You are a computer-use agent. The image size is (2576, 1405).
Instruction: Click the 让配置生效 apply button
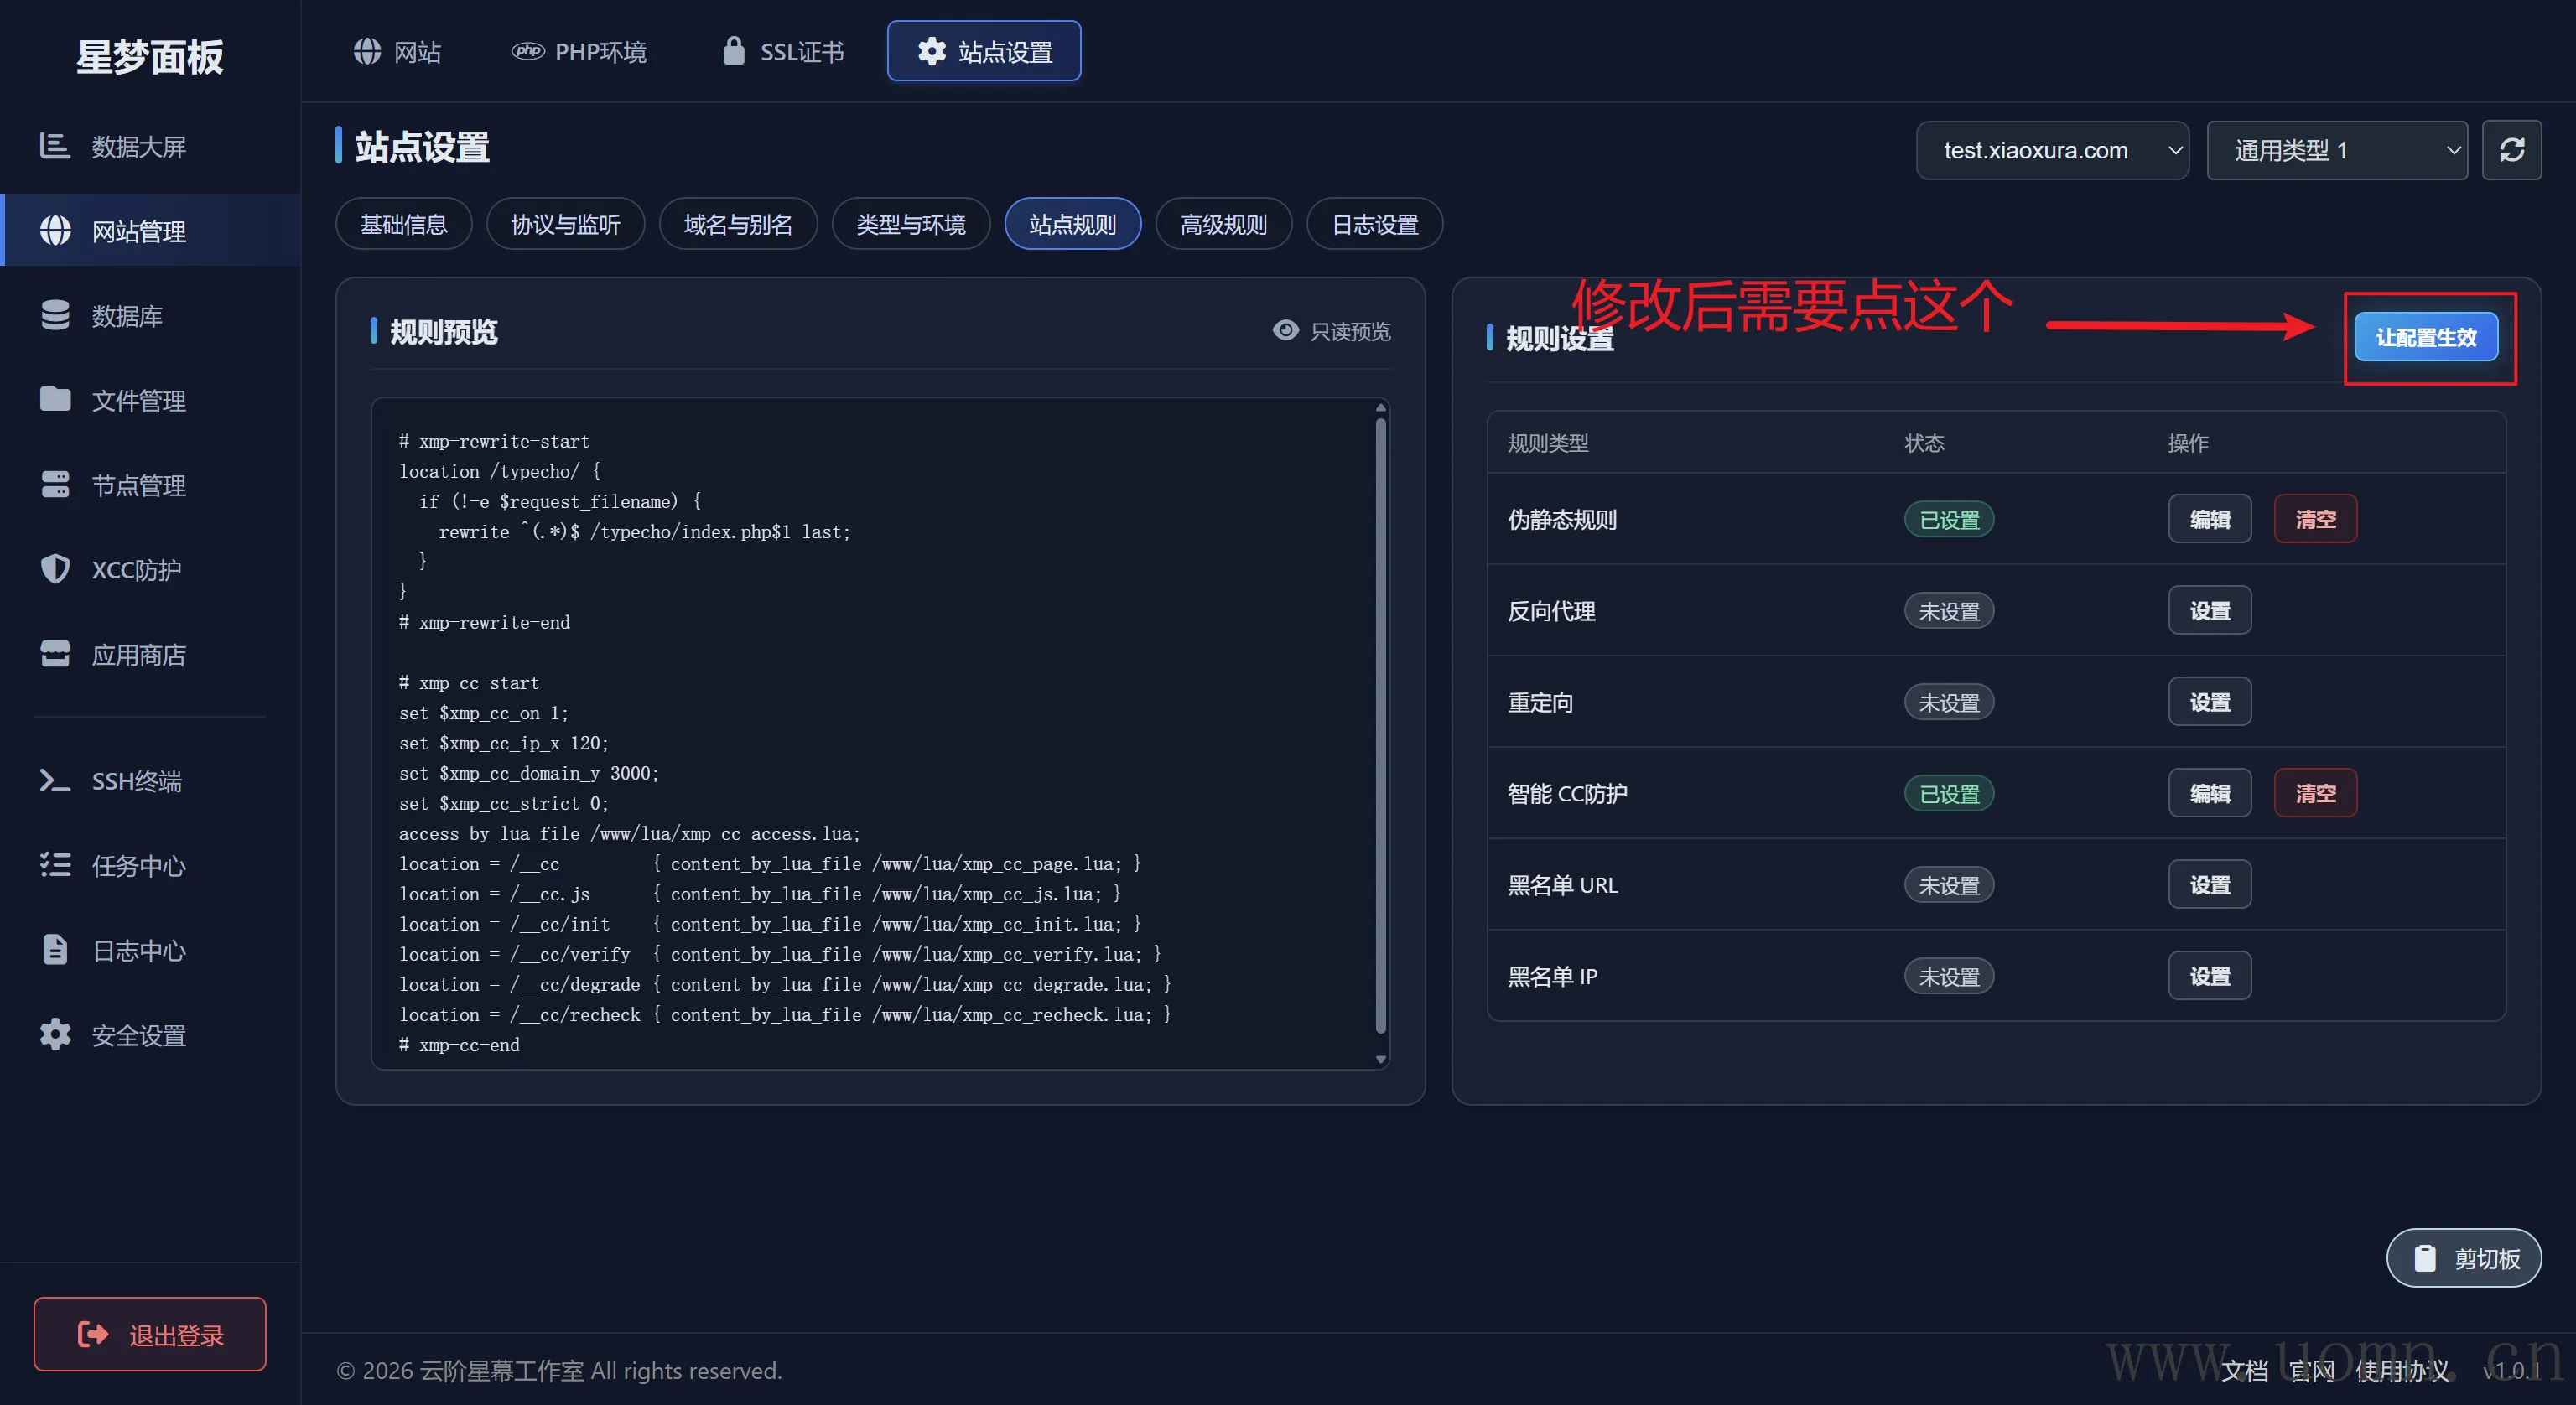pos(2425,337)
